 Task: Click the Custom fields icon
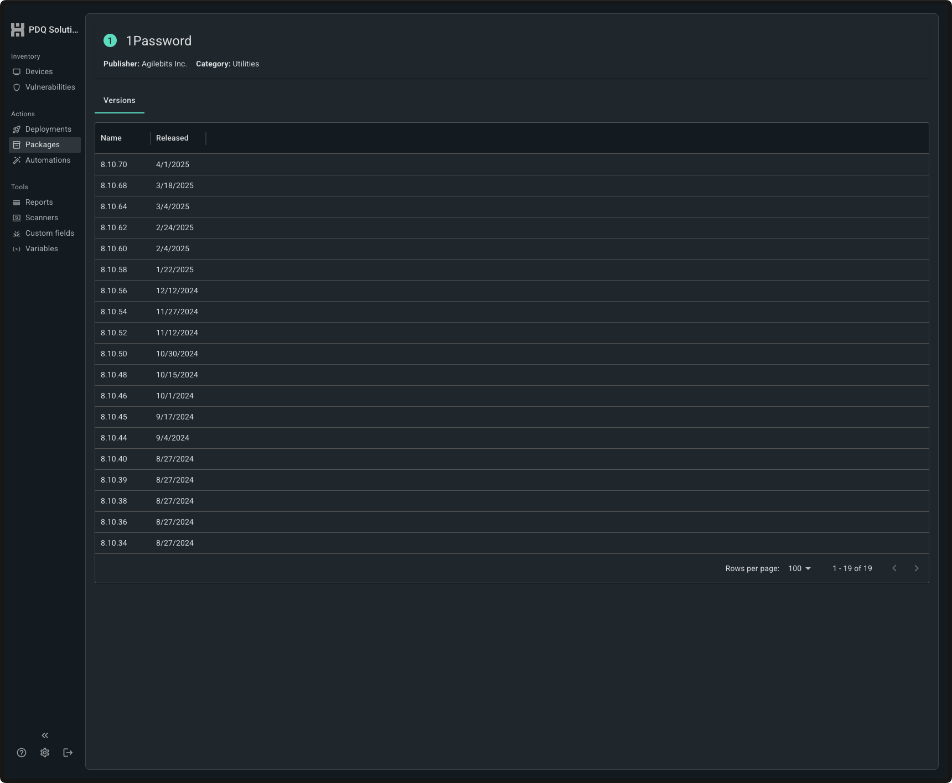click(17, 234)
